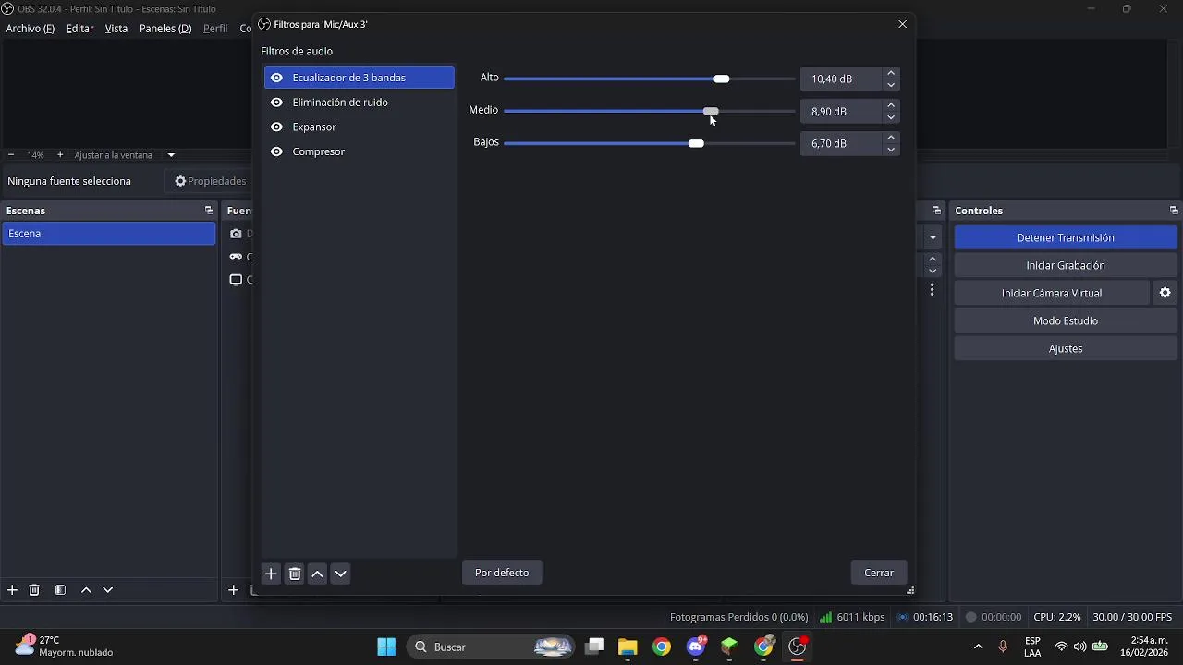Click the Alto slider handle
This screenshot has width=1183, height=665.
click(x=722, y=79)
